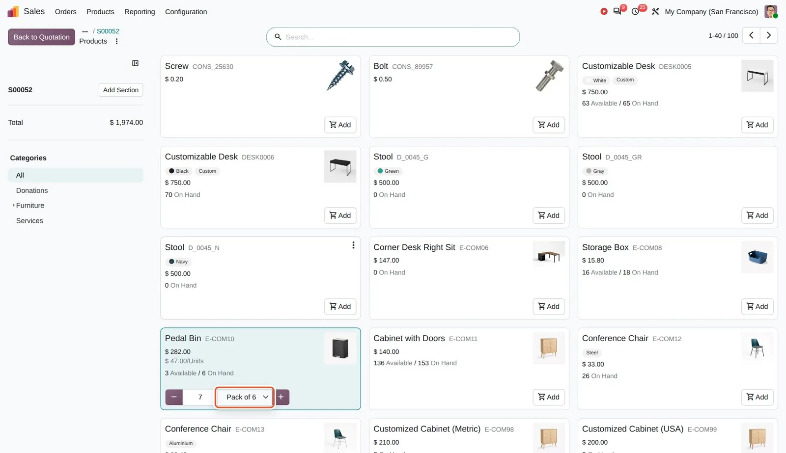Focus the product search field

click(x=393, y=37)
